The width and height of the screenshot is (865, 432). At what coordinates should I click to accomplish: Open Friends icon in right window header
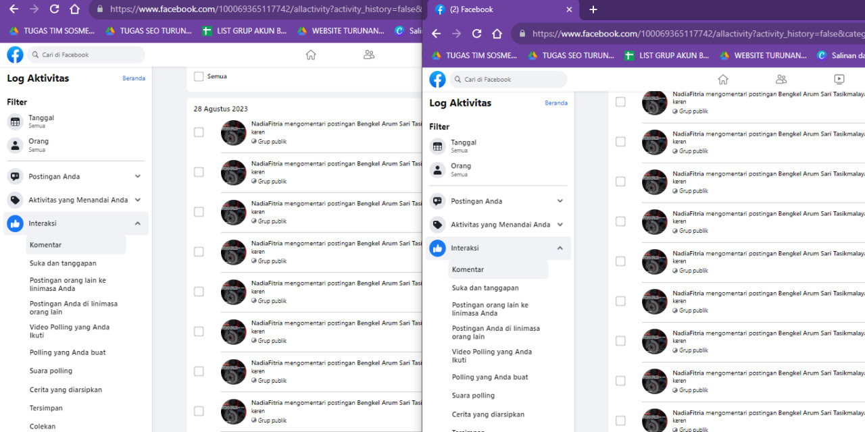[781, 79]
